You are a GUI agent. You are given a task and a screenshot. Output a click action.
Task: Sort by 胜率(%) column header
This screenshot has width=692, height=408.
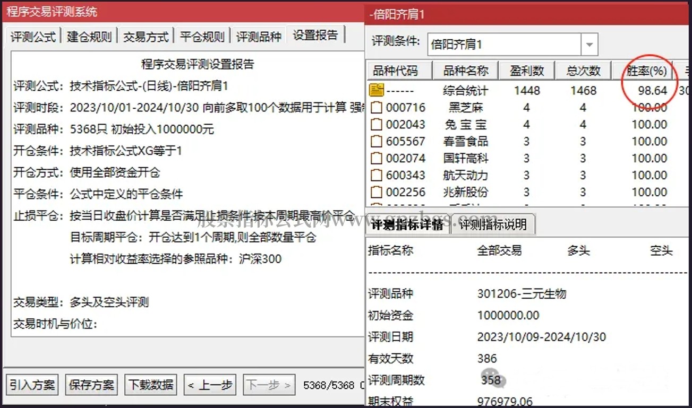tap(643, 71)
